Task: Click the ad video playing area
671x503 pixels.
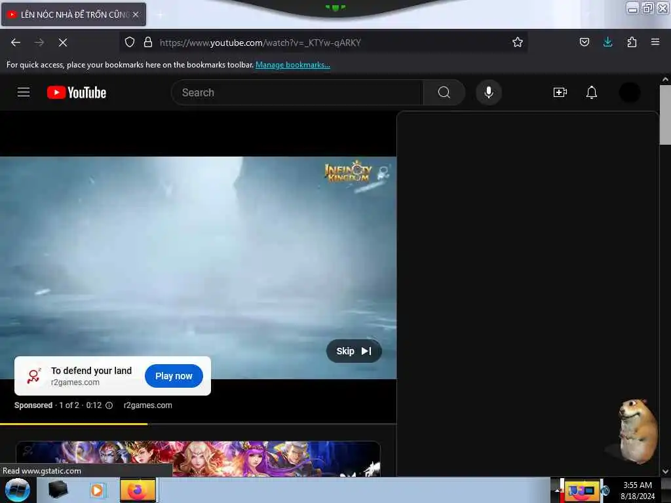Action: click(x=198, y=268)
